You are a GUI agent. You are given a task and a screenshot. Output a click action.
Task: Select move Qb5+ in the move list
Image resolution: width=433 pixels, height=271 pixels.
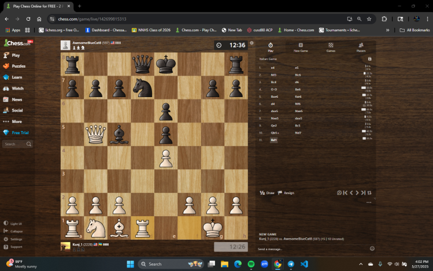pos(275,133)
